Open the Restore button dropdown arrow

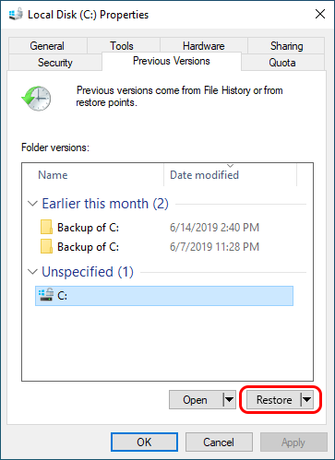tap(307, 400)
